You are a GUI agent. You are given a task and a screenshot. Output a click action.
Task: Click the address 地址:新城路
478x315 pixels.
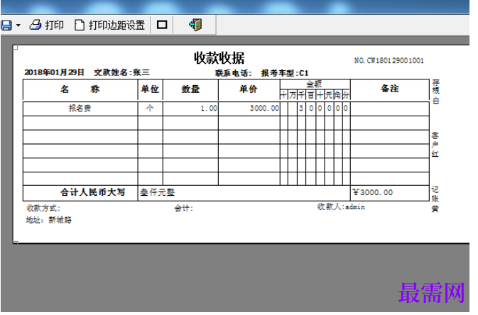[48, 220]
